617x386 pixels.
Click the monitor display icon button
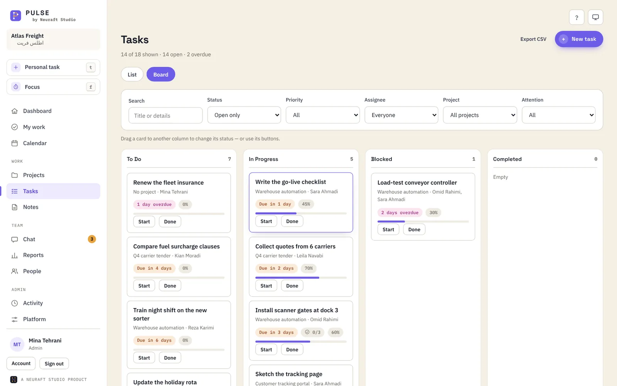[595, 17]
